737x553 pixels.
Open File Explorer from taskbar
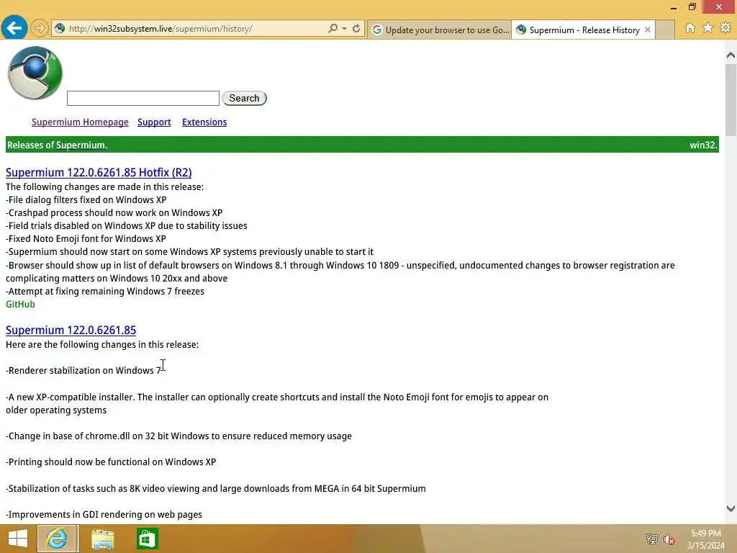[102, 539]
